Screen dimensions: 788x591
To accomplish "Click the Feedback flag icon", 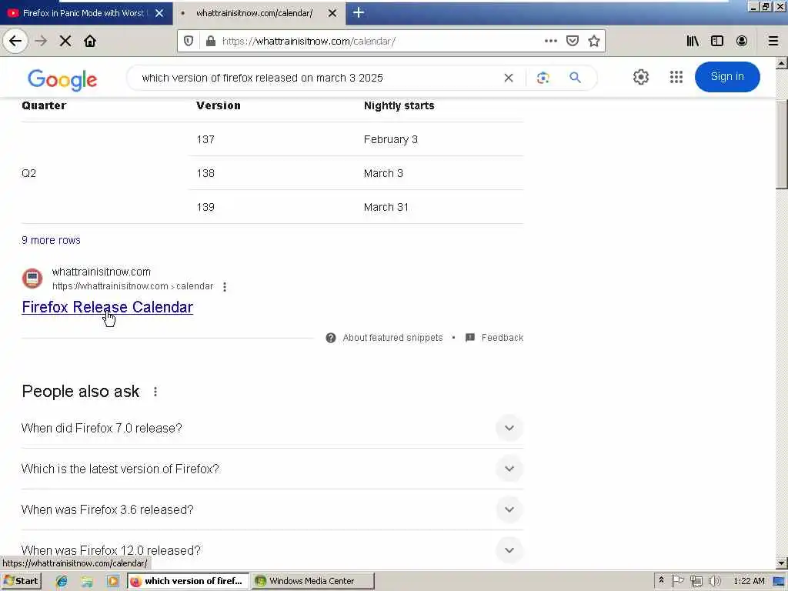I will point(470,338).
